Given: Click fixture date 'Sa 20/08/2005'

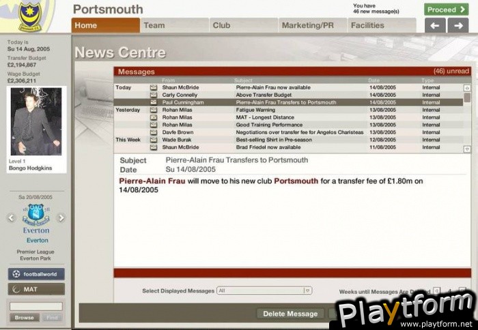Looking at the screenshot, I should point(36,197).
